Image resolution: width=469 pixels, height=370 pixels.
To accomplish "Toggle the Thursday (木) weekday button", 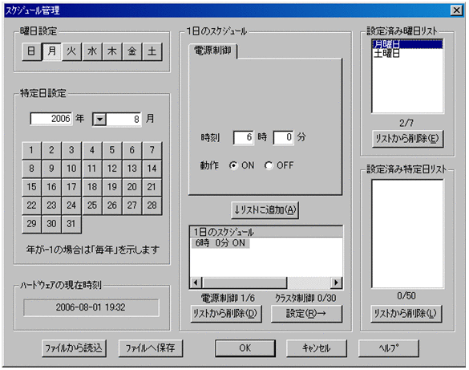I will coord(112,51).
